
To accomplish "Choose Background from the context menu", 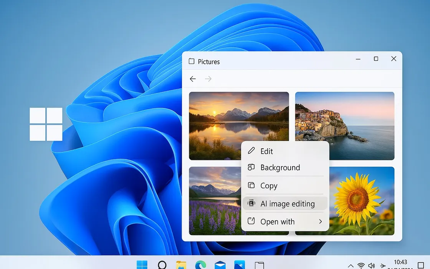I will pos(285,168).
